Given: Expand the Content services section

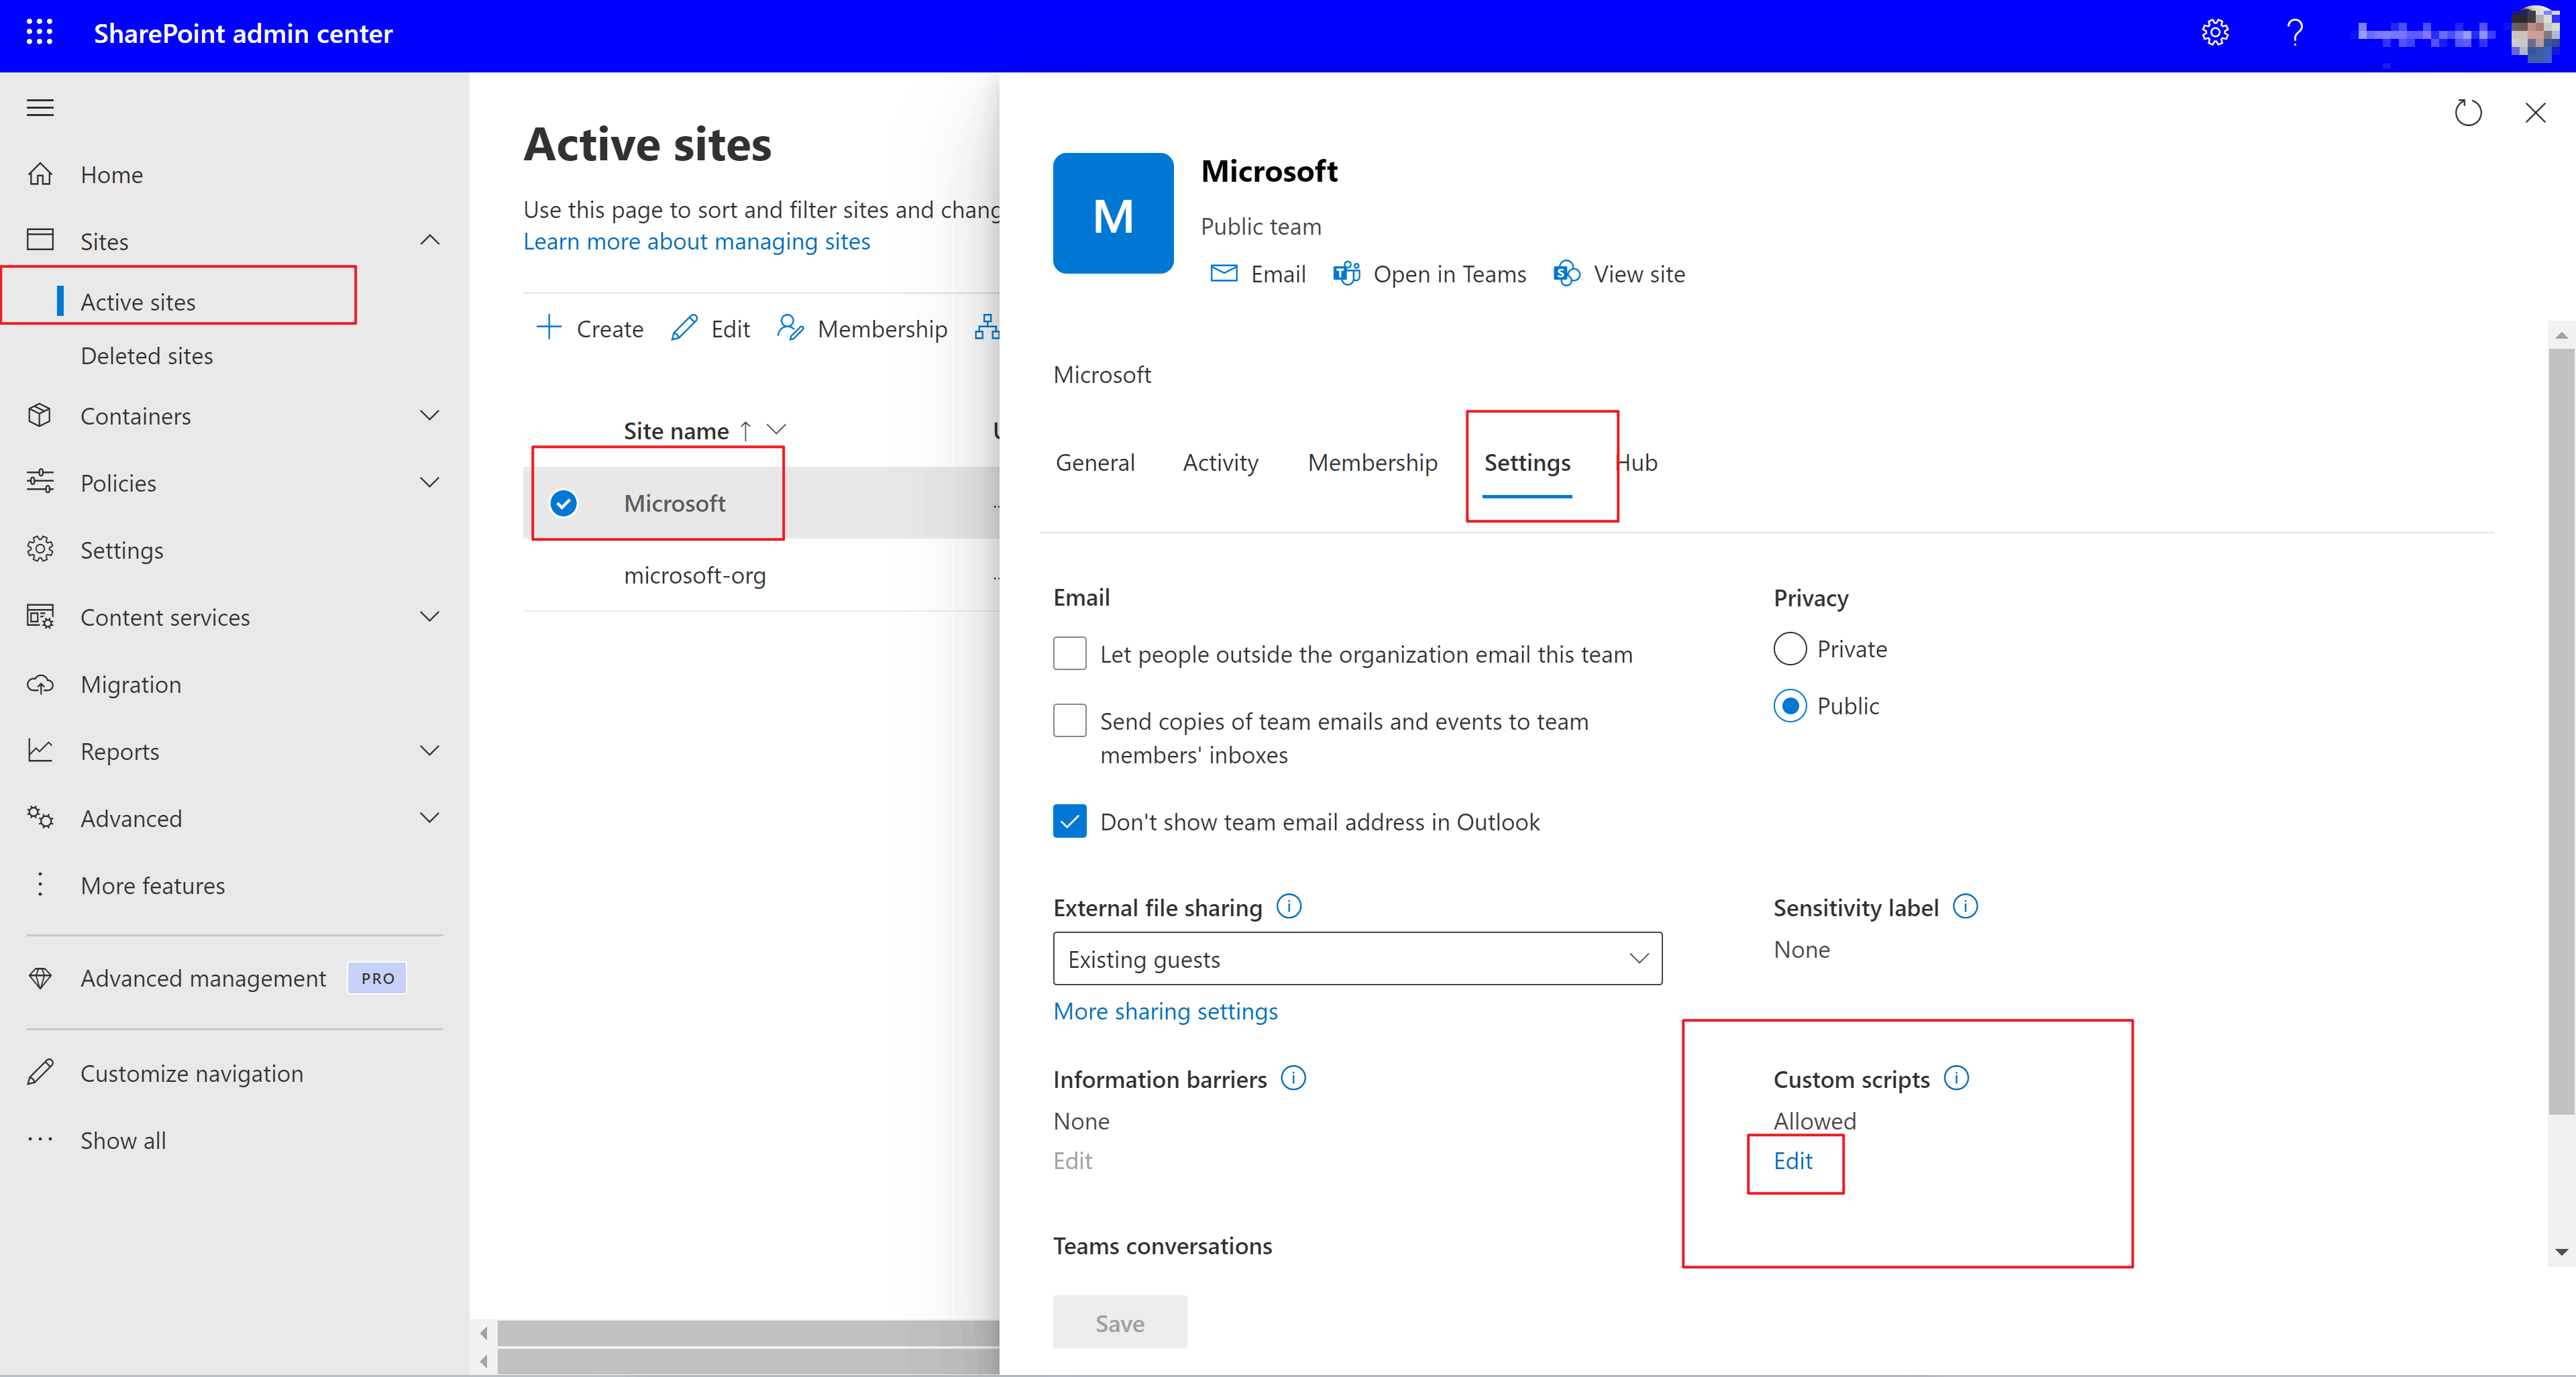Looking at the screenshot, I should [x=430, y=617].
